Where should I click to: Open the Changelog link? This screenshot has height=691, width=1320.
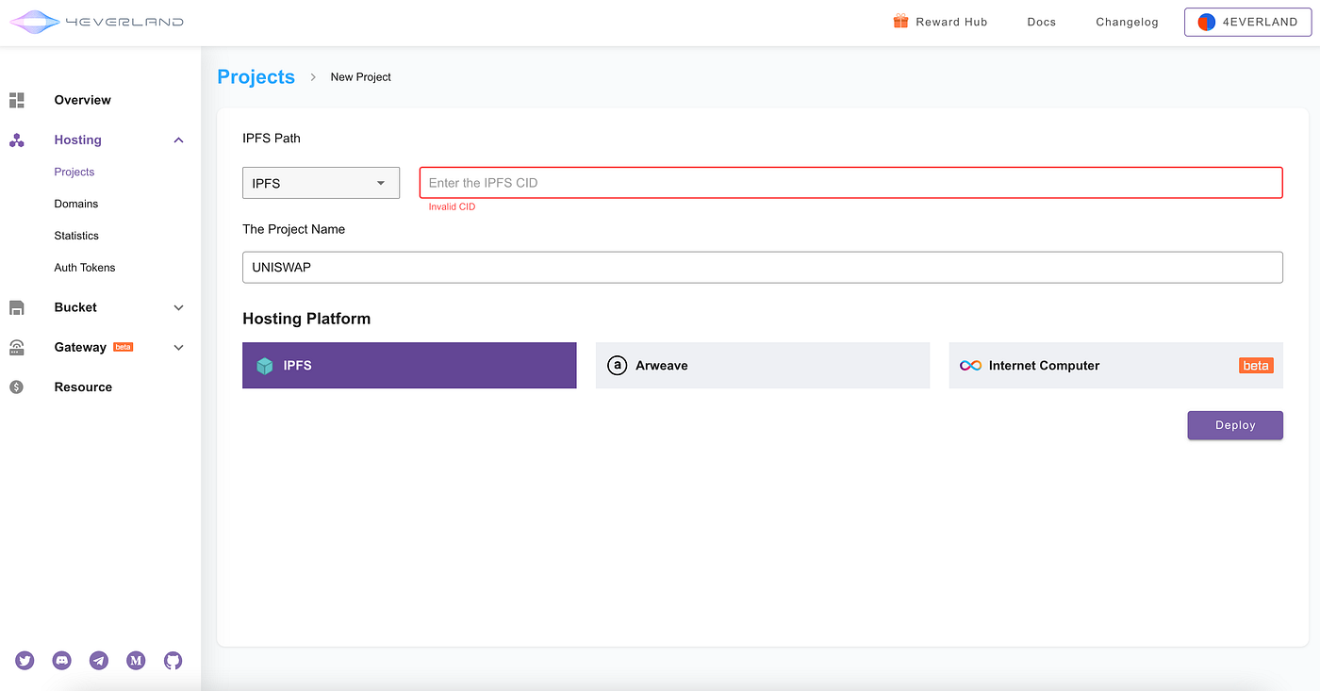(1127, 22)
